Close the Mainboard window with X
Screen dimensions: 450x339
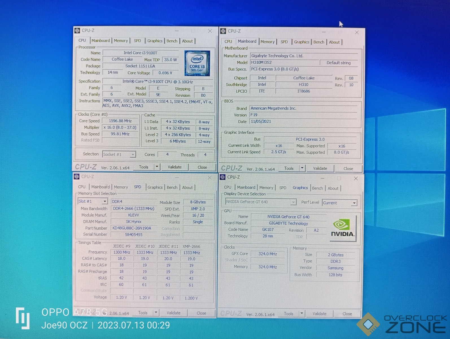(x=357, y=32)
